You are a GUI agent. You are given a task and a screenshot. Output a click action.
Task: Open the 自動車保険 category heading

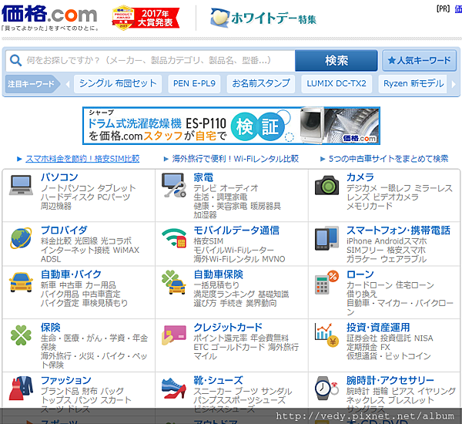tap(219, 274)
